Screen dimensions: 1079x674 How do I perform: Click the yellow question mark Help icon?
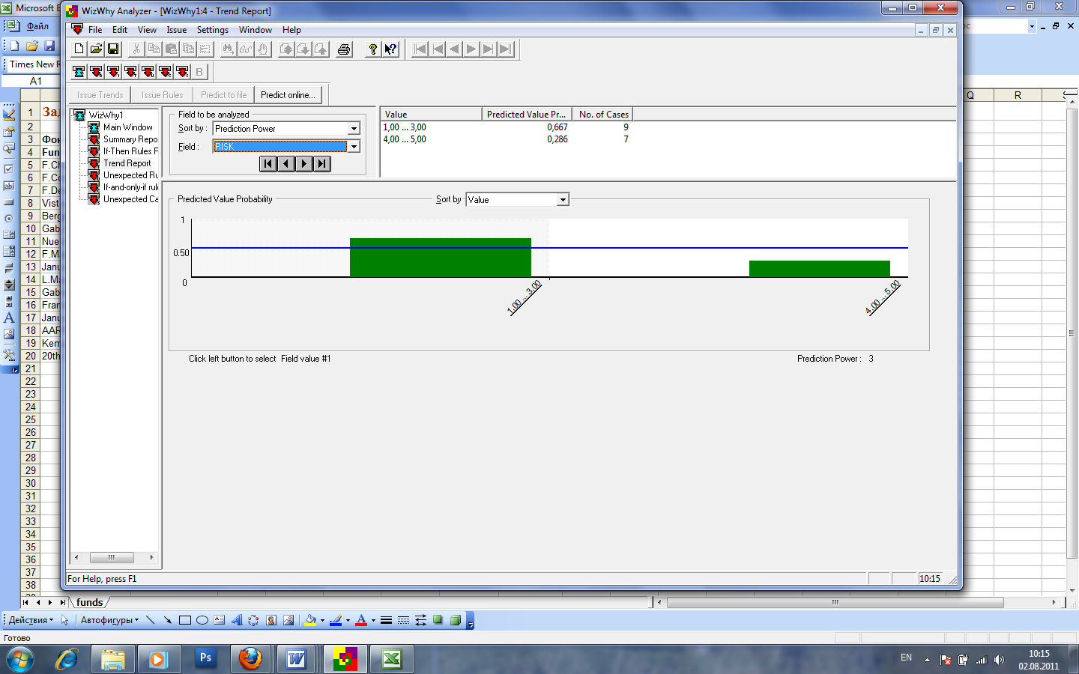pos(372,49)
